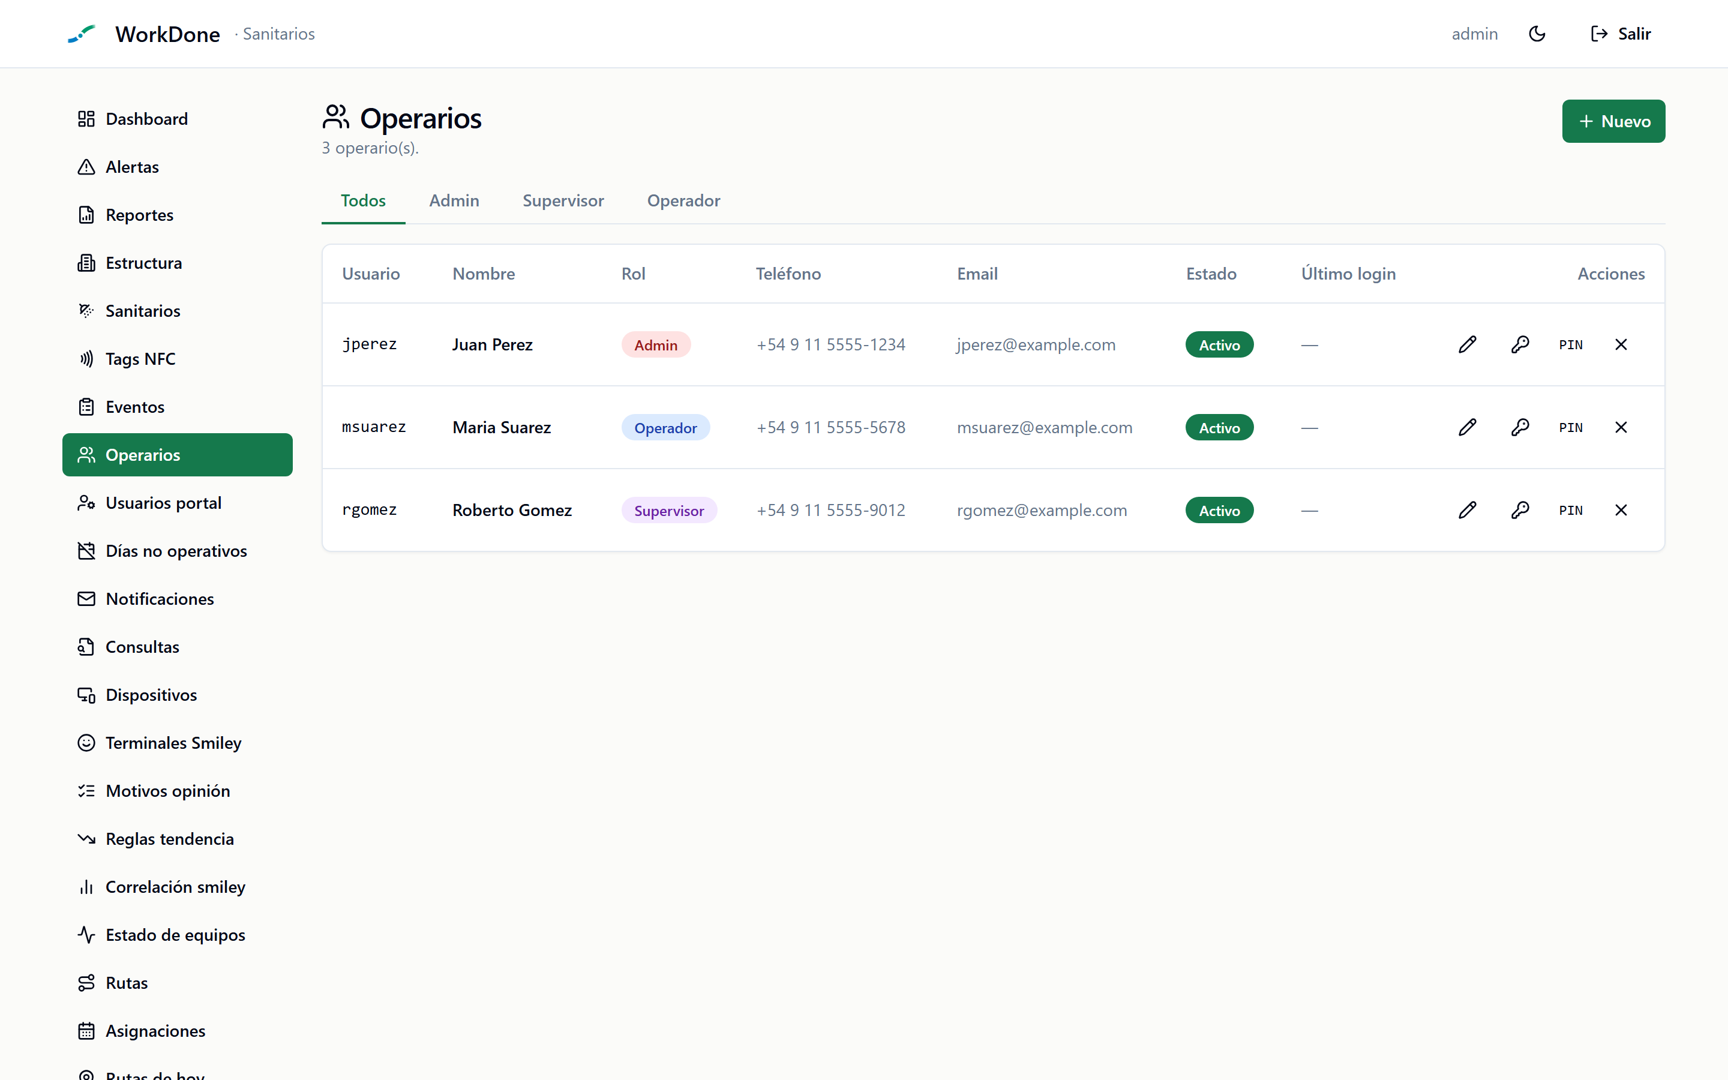Switch to the Supervisor tab
The image size is (1728, 1080).
click(563, 201)
